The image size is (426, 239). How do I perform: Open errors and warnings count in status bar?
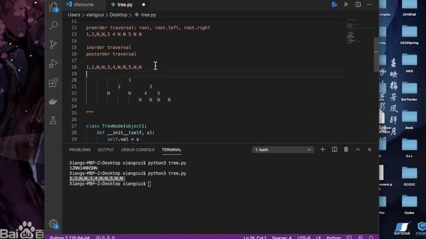click(105, 238)
